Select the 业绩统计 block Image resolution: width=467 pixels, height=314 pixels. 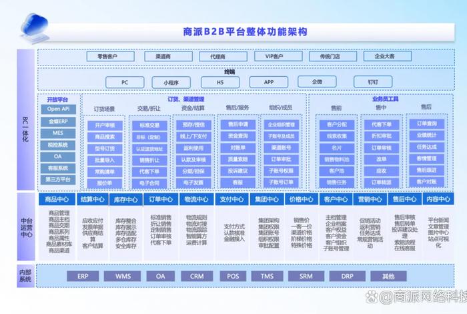click(427, 136)
